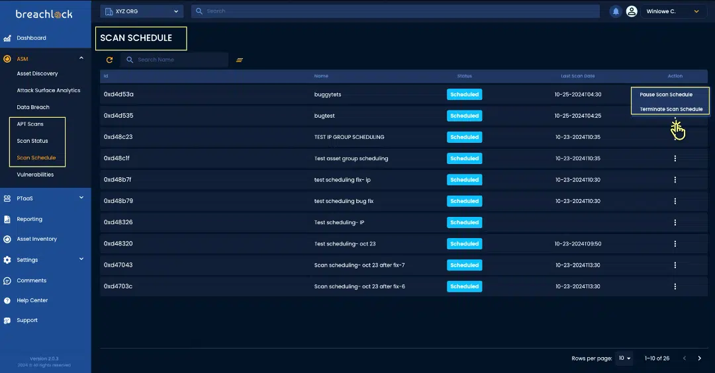Sort by the Id column header

tap(106, 76)
